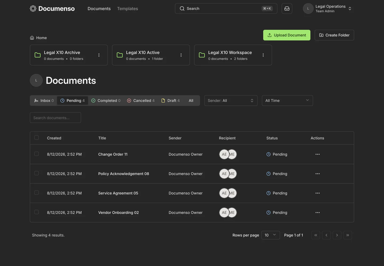Open the Documents navigation link
Screen dimensions: 384x266
[x=99, y=9]
